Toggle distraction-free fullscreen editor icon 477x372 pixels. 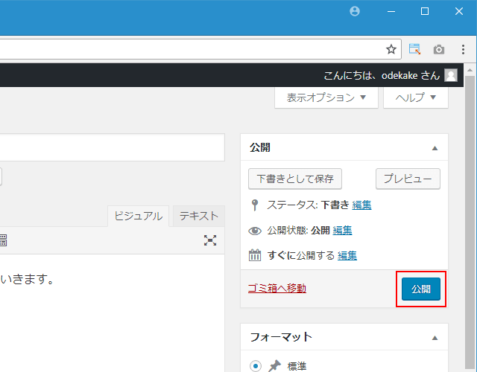click(x=210, y=240)
